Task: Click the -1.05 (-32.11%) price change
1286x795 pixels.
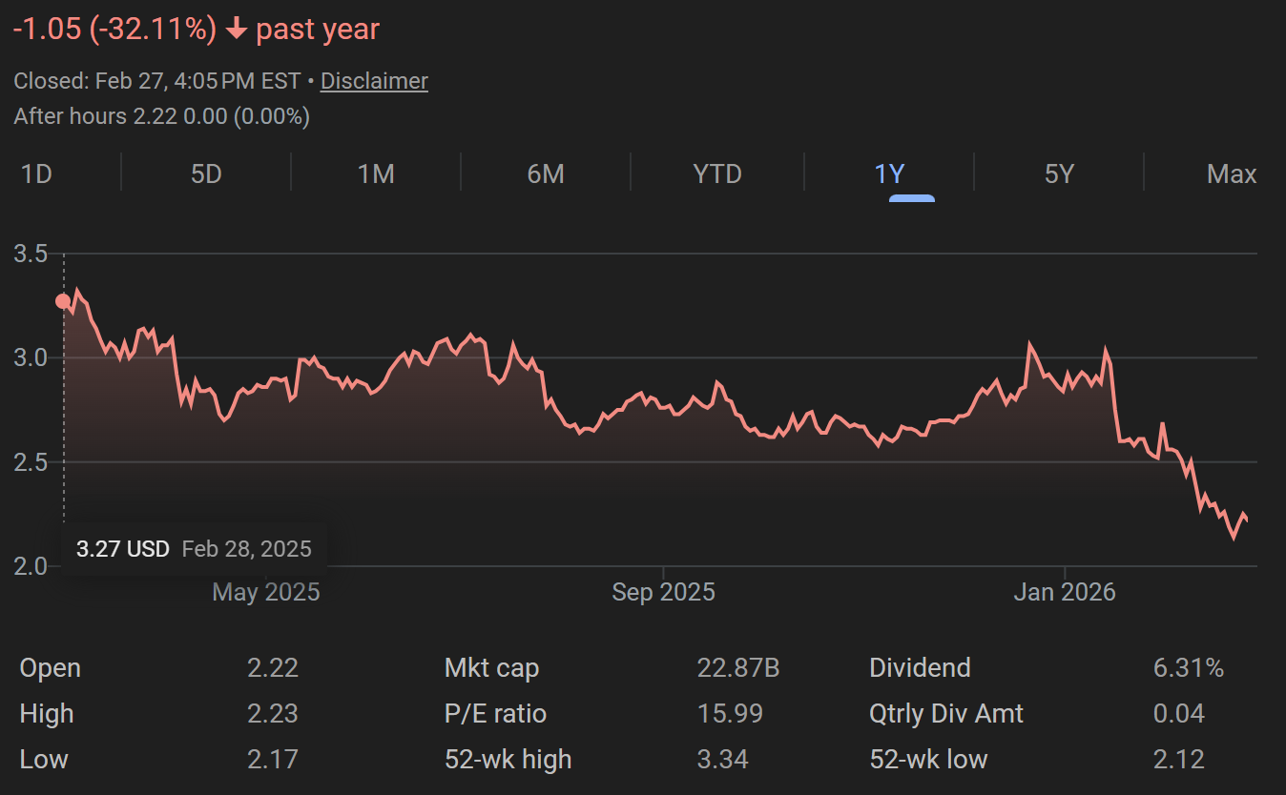Action: point(114,30)
